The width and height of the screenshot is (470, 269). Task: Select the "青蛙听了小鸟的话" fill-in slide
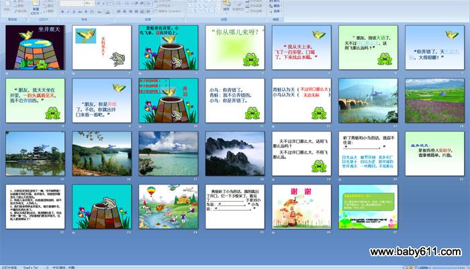coord(235,207)
